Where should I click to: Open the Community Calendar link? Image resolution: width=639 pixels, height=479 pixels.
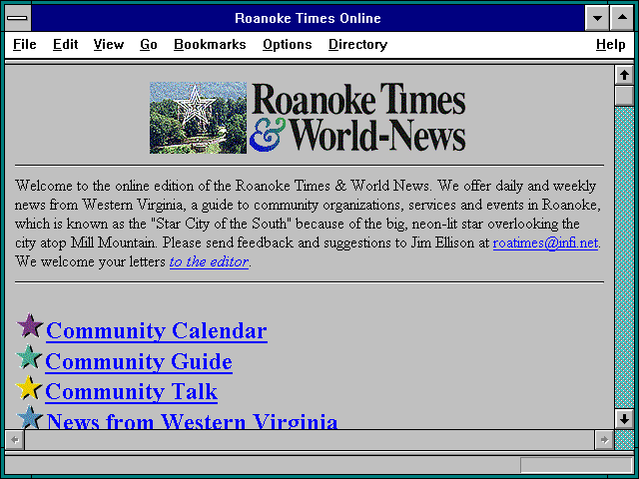point(157,330)
